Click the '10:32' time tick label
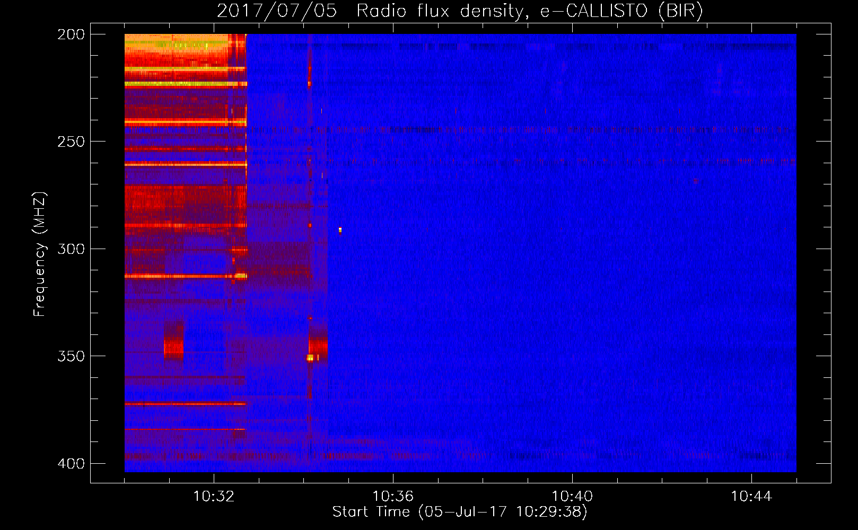This screenshot has height=530, width=858. point(214,497)
